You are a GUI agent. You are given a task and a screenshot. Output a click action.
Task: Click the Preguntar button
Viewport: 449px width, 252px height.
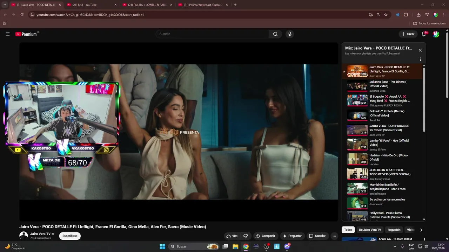point(292,236)
